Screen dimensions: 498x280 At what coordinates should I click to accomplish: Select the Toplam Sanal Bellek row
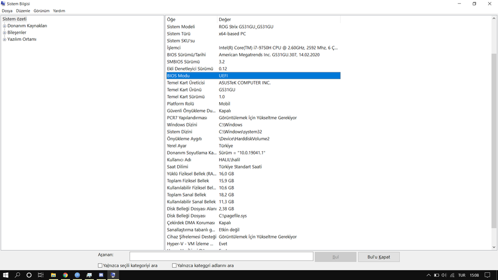click(x=253, y=195)
